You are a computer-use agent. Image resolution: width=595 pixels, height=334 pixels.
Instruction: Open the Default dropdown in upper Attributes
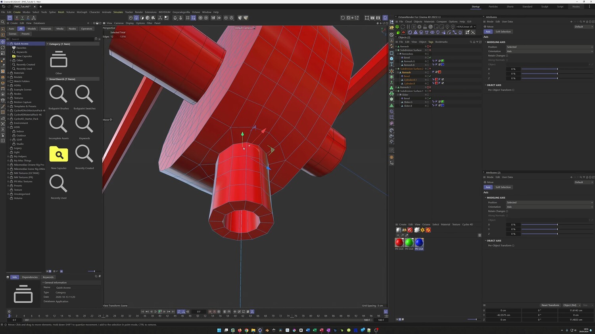point(583,27)
